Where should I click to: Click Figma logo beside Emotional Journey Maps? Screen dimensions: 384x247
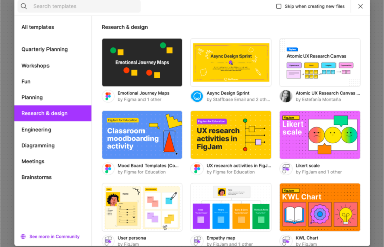(108, 96)
